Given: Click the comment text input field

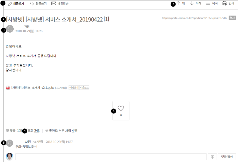Looking at the screenshot, I should pos(111,157).
